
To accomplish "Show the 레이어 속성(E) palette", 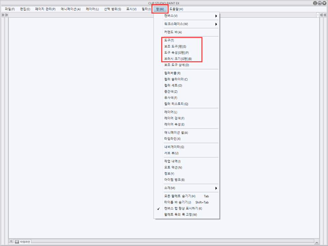I will [191, 124].
